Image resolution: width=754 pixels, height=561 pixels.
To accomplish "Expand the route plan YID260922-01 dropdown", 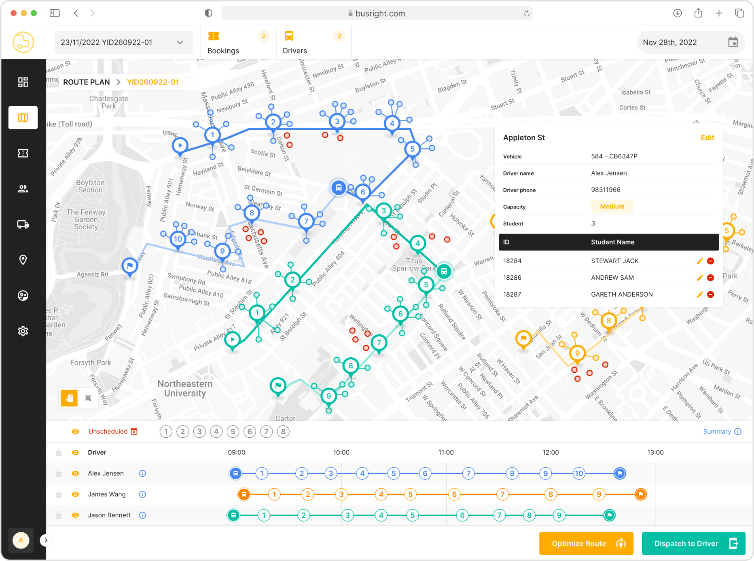I will (181, 42).
